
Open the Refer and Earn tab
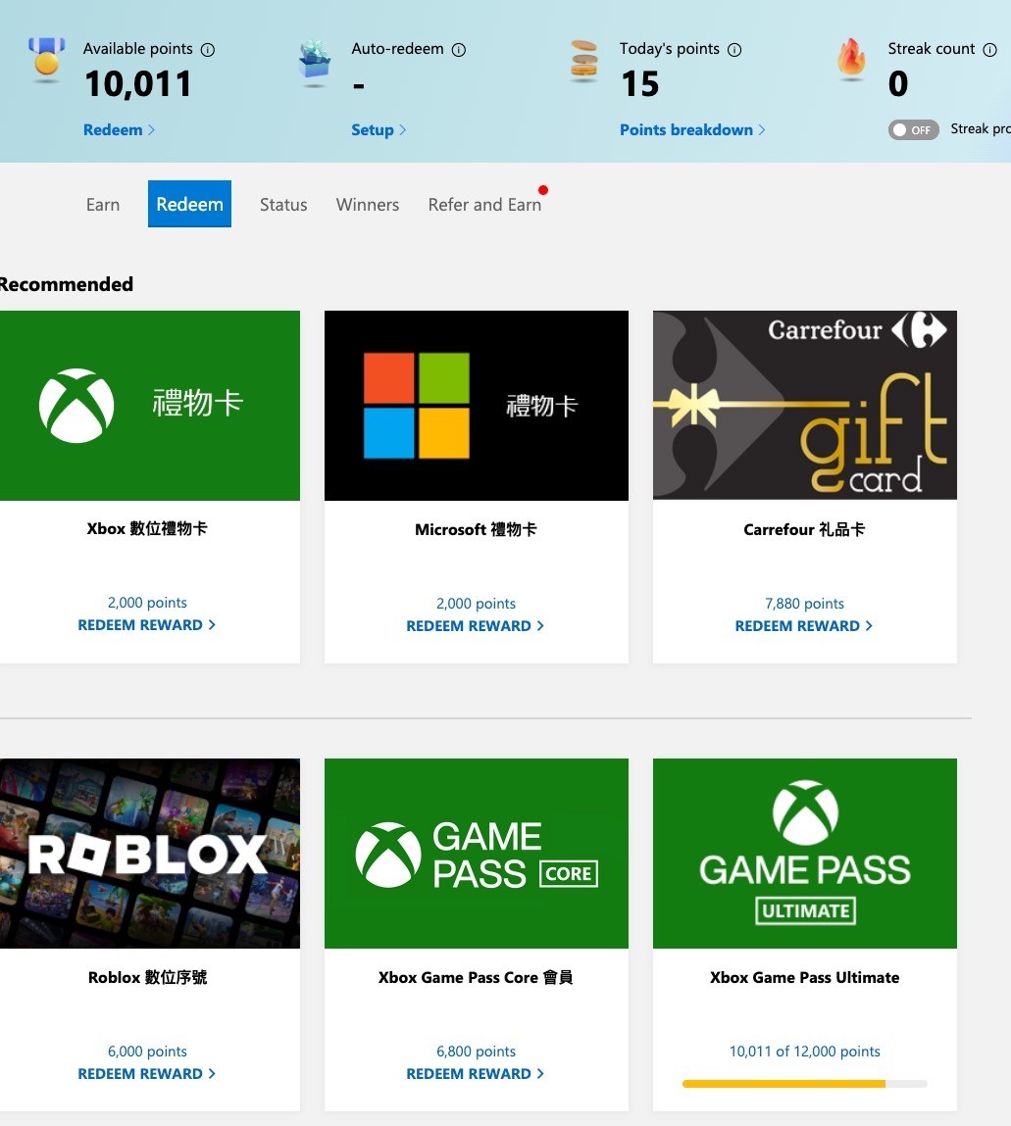tap(484, 205)
